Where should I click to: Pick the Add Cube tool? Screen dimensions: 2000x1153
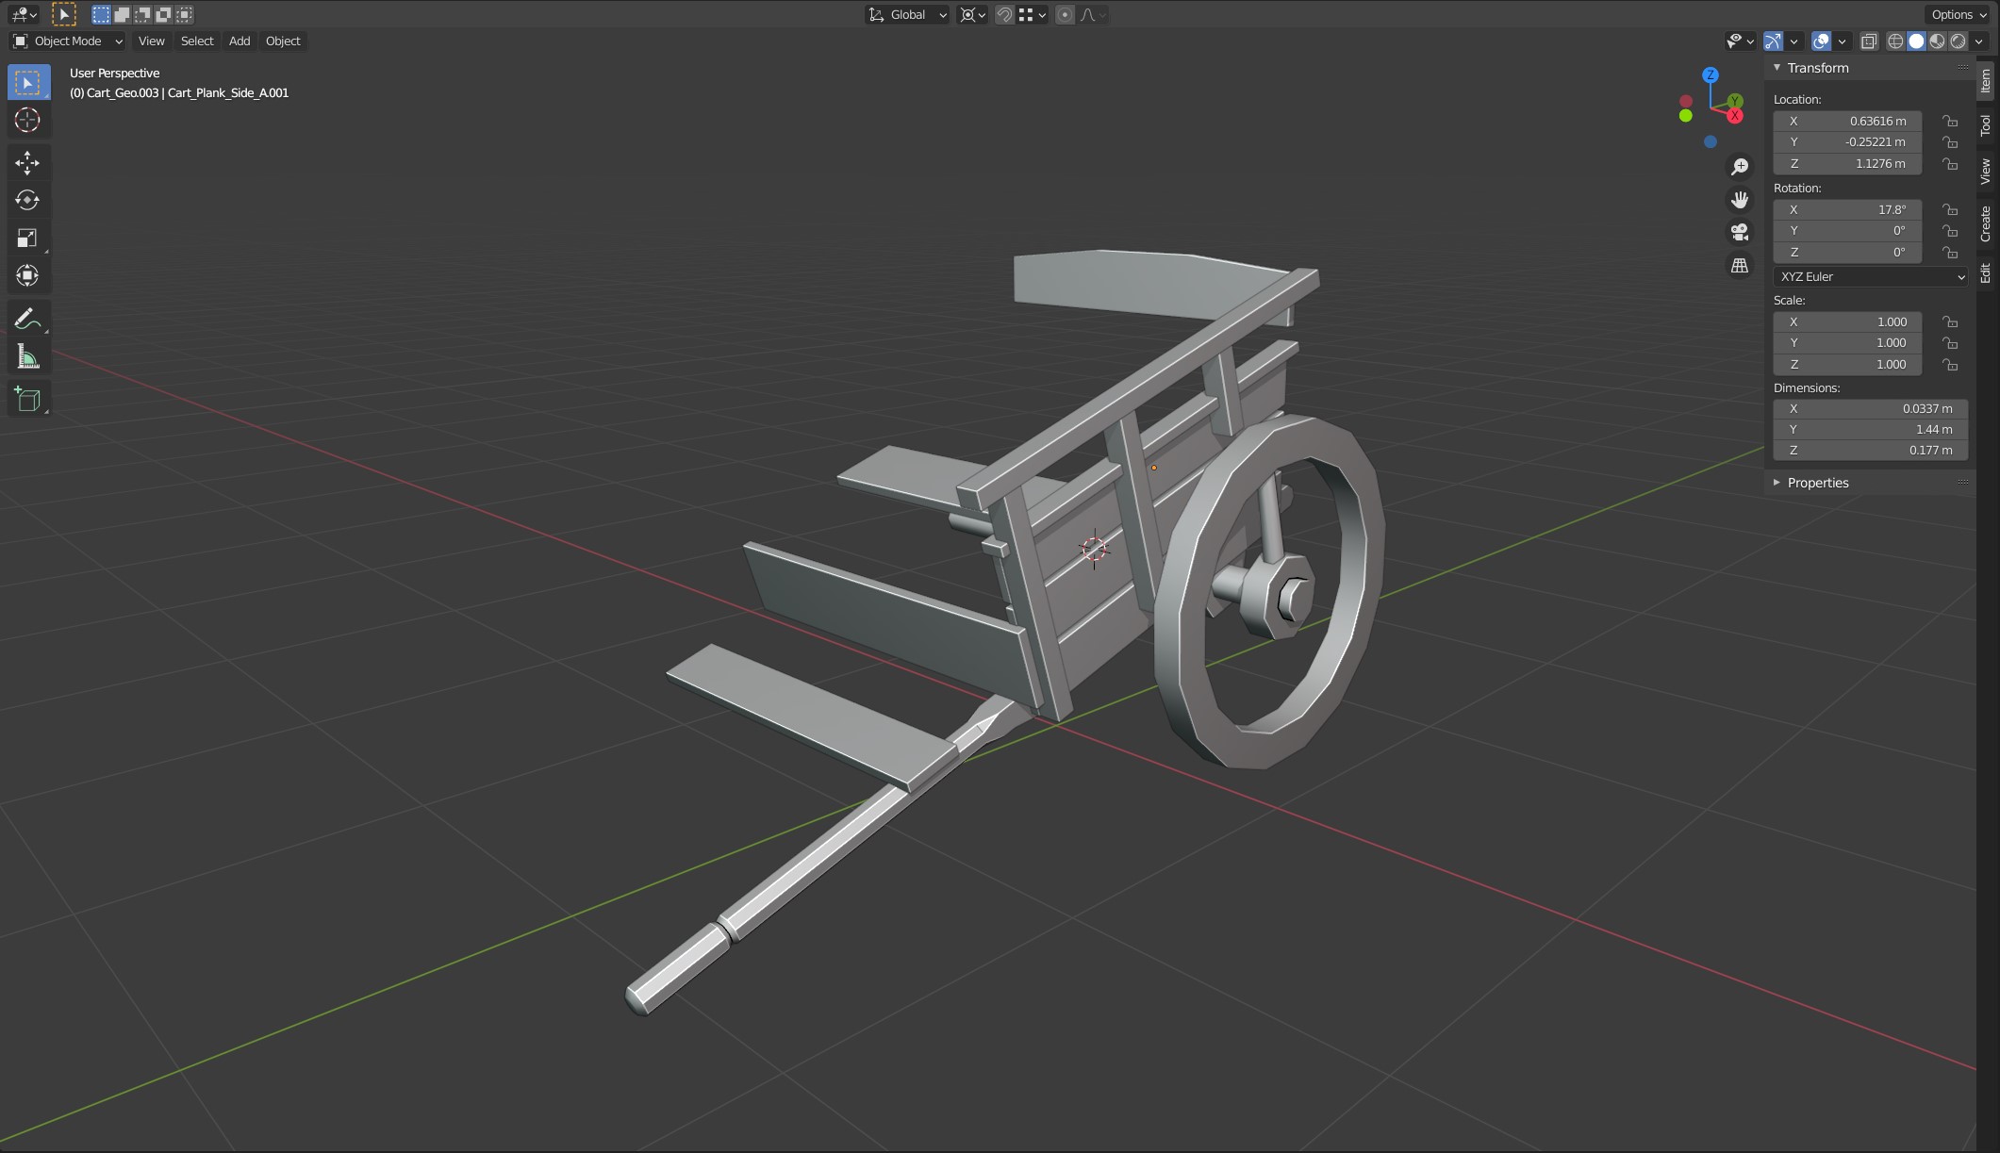coord(27,399)
